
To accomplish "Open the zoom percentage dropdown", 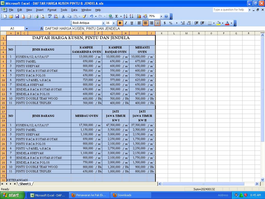I will 161,16.
